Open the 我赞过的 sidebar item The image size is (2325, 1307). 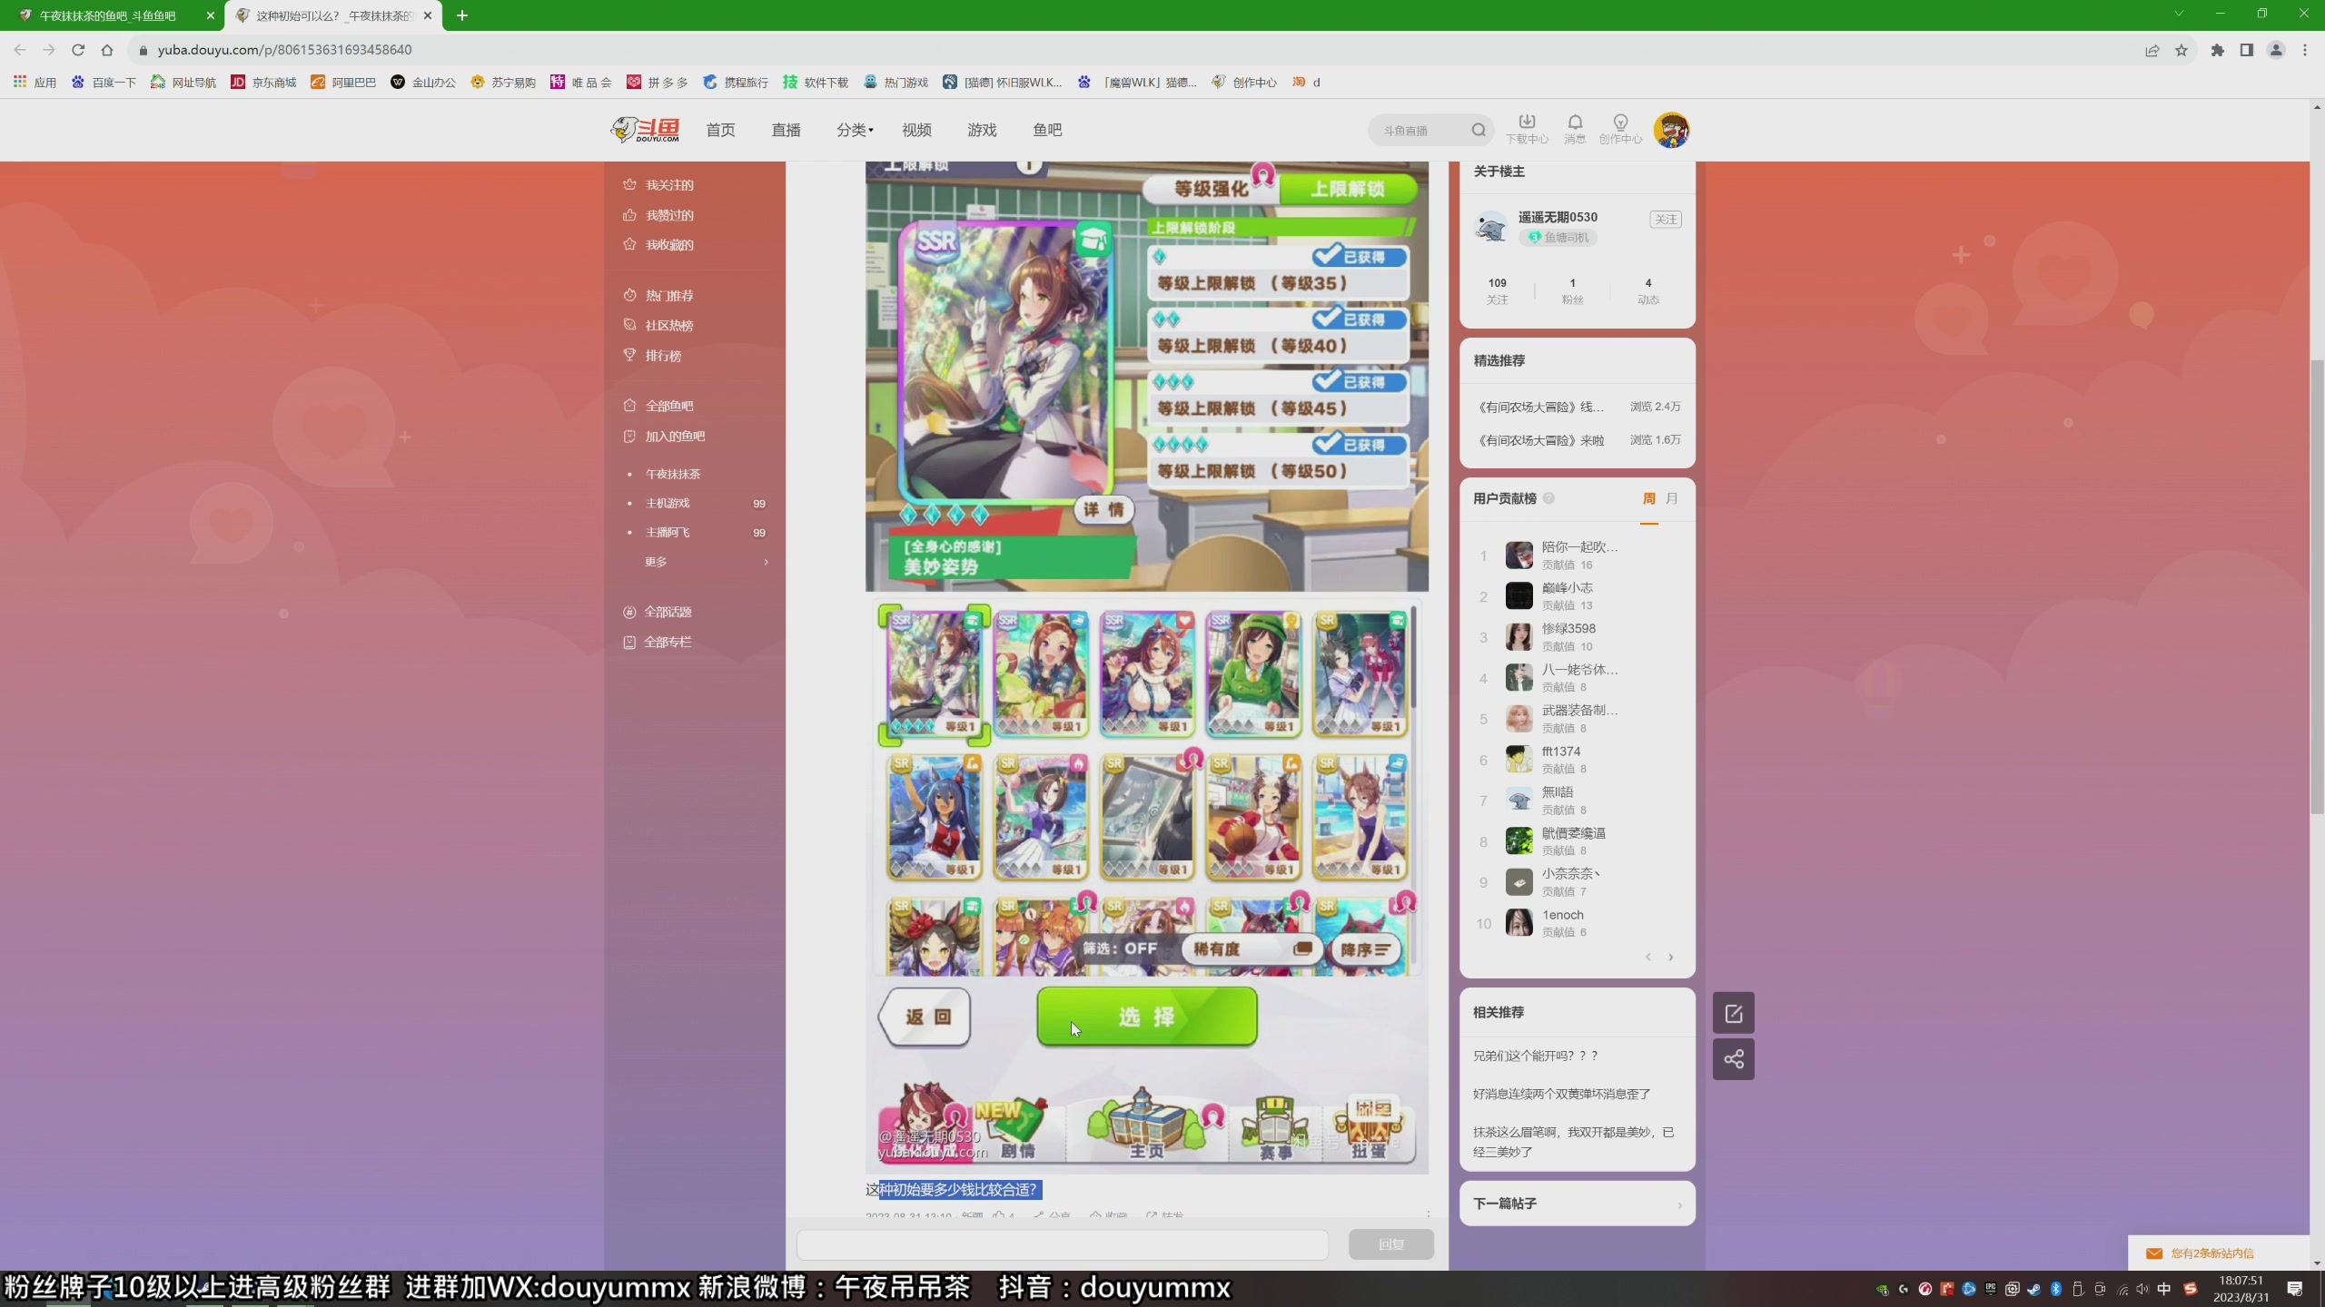pos(659,215)
